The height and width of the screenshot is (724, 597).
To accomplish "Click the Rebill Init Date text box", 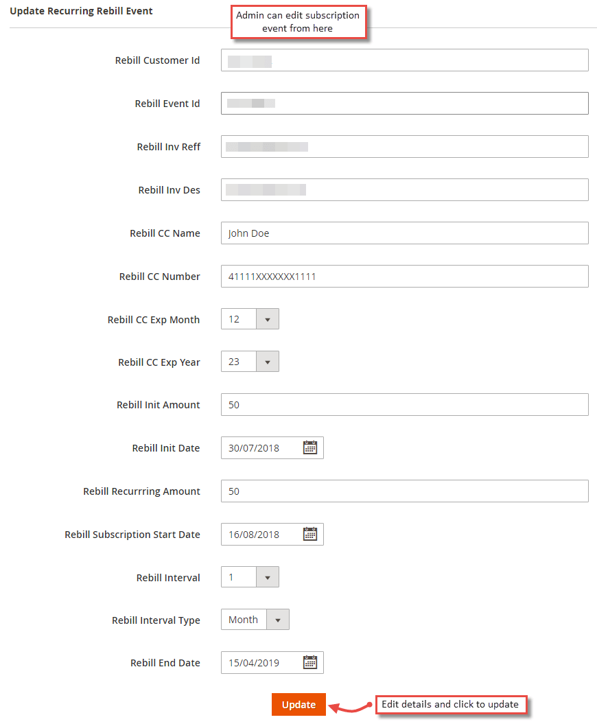I will 261,447.
